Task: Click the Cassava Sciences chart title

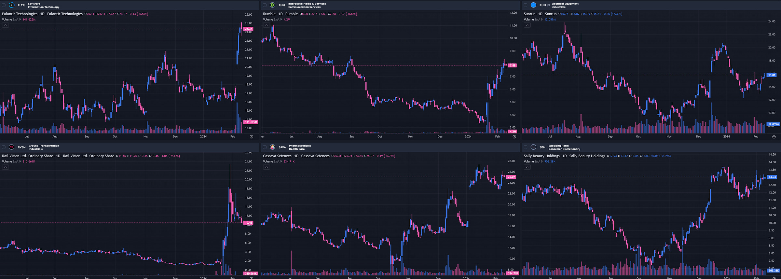Action: pyautogui.click(x=296, y=156)
